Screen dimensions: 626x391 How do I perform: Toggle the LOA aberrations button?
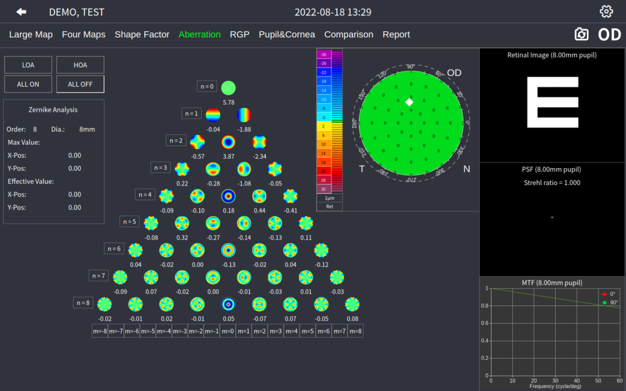(28, 65)
